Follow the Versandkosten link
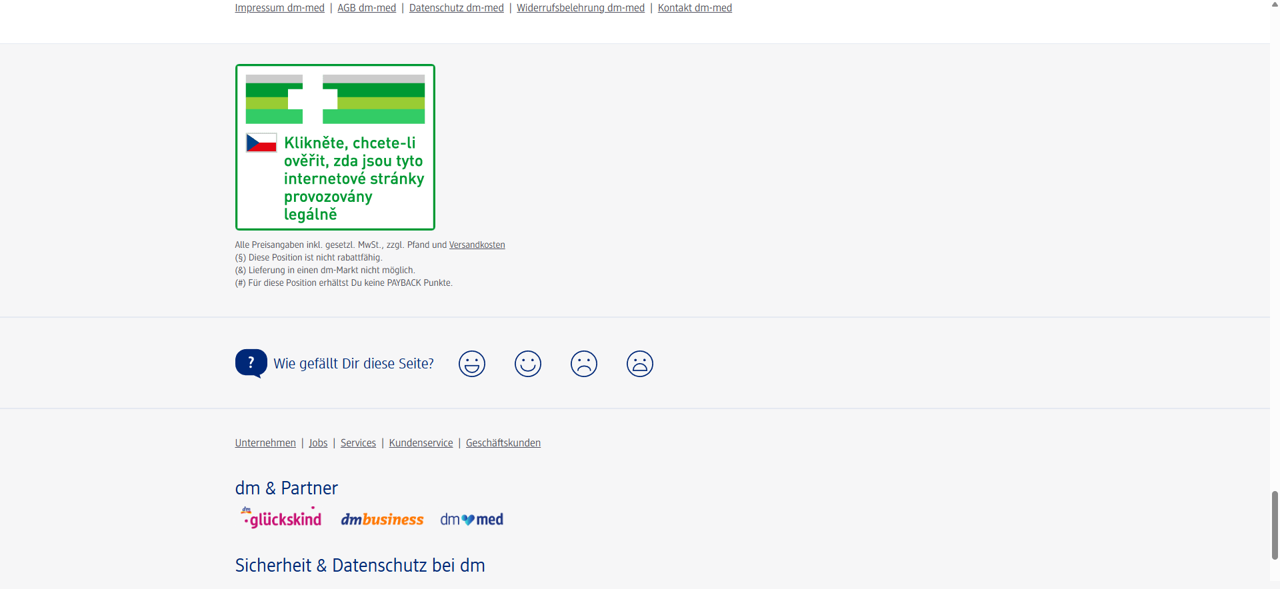1280x589 pixels. pyautogui.click(x=477, y=245)
